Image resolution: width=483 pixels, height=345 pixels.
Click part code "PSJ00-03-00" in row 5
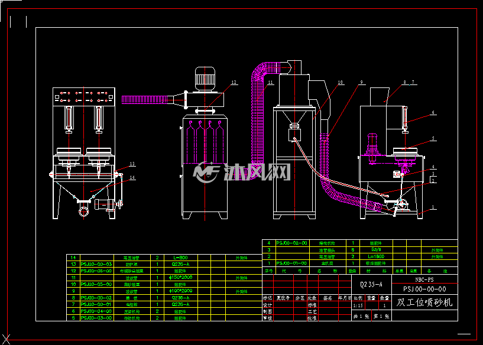click(96, 318)
